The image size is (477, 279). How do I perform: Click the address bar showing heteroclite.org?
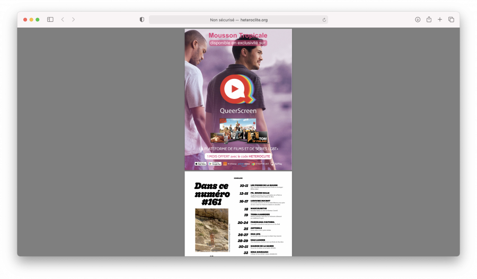238,20
